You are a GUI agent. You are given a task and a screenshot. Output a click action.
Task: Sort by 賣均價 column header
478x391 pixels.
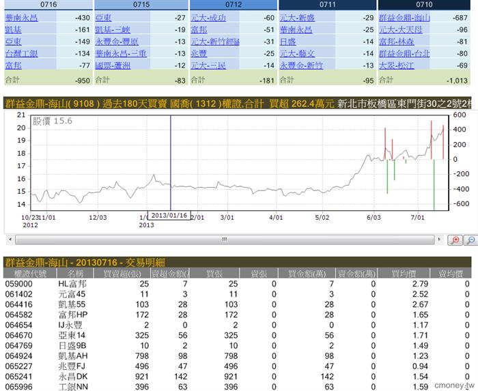[451, 273]
